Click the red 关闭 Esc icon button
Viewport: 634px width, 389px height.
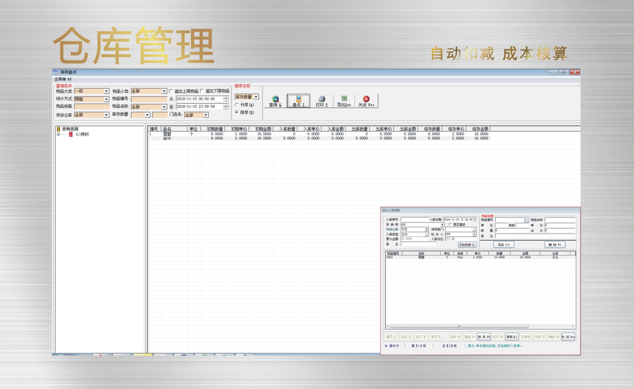(x=366, y=101)
